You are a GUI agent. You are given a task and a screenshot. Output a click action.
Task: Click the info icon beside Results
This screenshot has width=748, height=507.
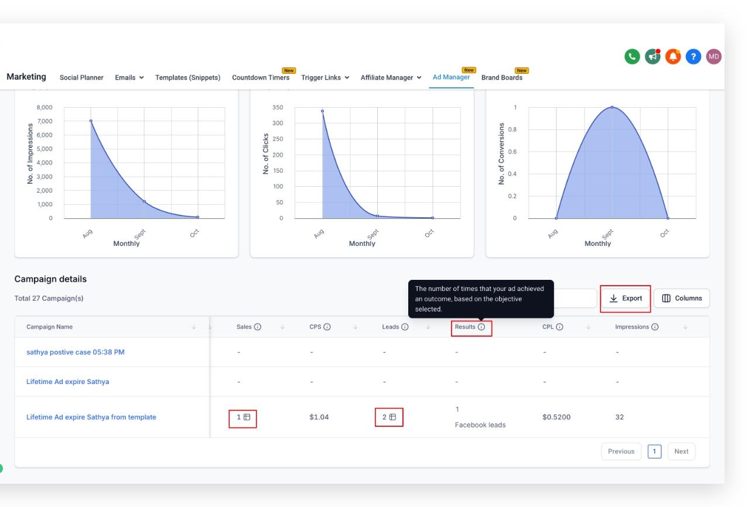point(481,327)
